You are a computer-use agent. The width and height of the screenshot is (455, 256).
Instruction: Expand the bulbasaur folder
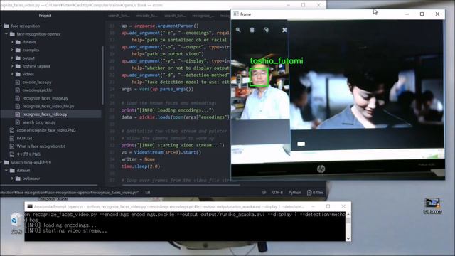click(x=12, y=178)
